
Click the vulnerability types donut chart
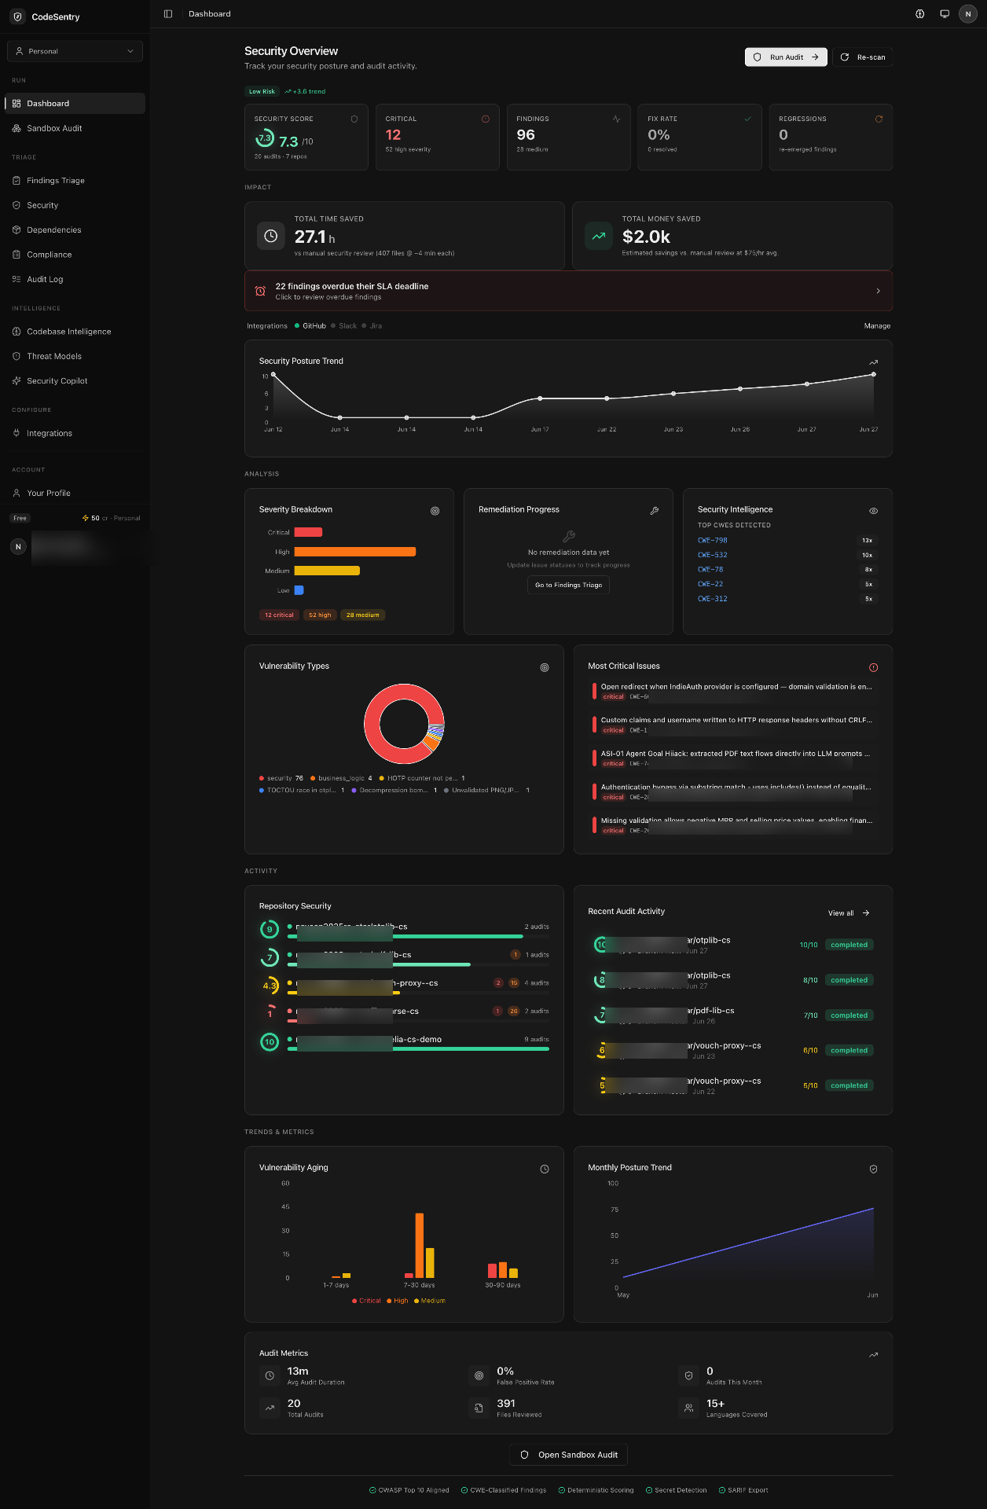404,724
